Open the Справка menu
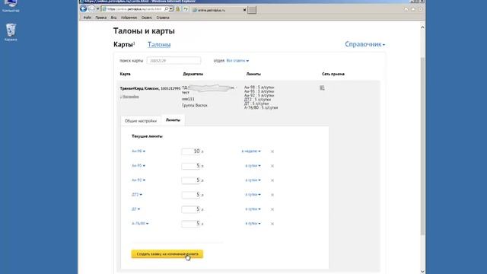Viewport: 487px width, 274px height. tap(163, 18)
